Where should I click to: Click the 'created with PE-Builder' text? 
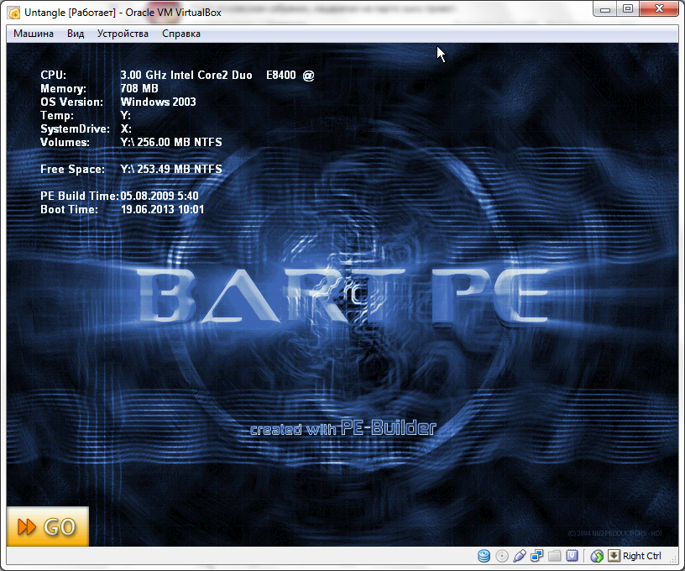pyautogui.click(x=343, y=428)
